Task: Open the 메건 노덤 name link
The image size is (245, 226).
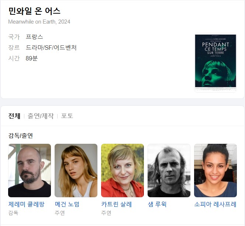Action: (67, 204)
